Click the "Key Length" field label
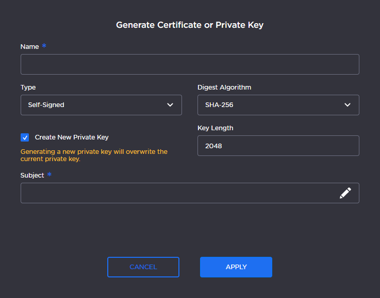This screenshot has width=380, height=298. 216,128
